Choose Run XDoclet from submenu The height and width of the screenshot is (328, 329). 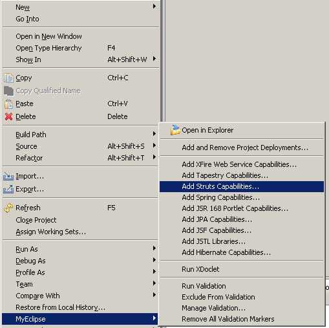tap(242, 269)
